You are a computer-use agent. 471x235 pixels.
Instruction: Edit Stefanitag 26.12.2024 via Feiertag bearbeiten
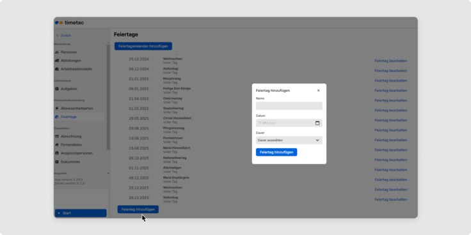(391, 71)
